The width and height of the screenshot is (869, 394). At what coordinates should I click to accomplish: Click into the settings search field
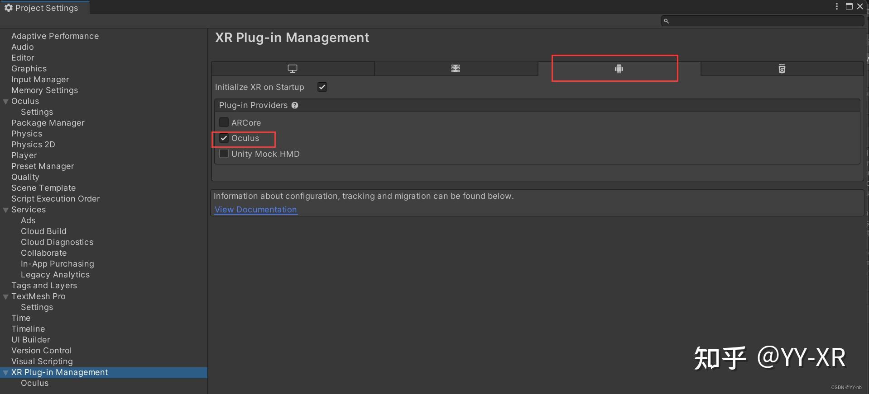(x=765, y=21)
